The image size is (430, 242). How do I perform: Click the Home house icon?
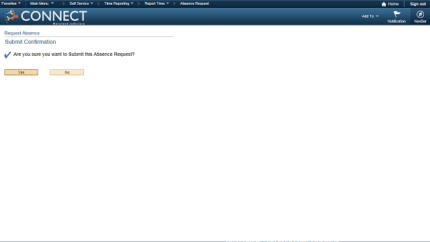click(x=384, y=4)
